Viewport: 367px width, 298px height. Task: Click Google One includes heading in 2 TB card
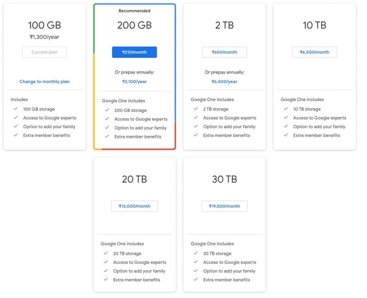click(x=212, y=100)
